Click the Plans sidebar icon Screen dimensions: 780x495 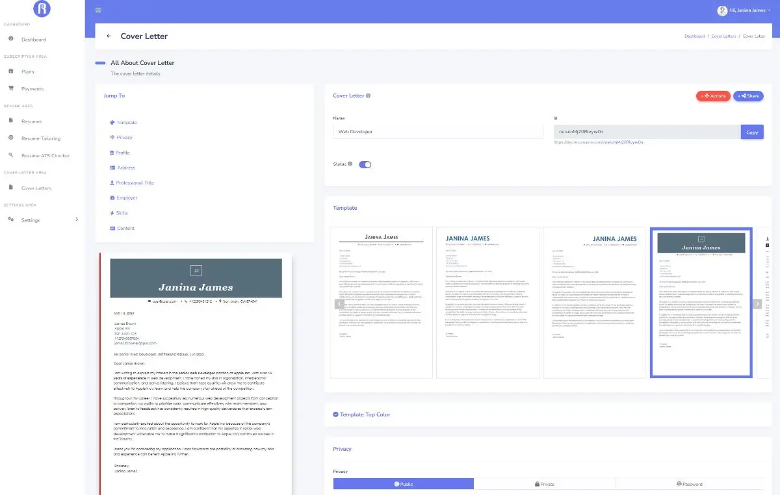[x=11, y=71]
